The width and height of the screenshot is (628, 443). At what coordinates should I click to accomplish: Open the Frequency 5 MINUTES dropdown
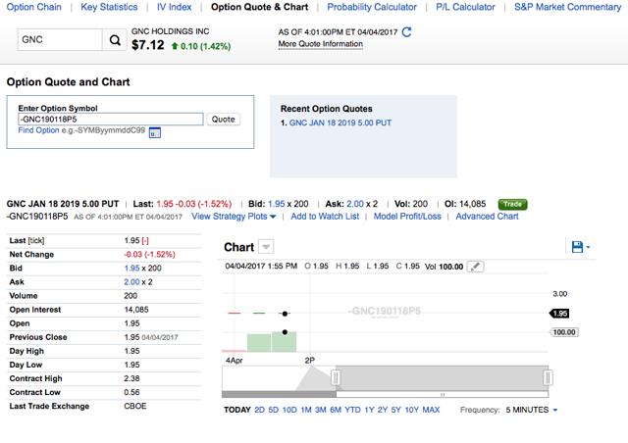pos(532,410)
